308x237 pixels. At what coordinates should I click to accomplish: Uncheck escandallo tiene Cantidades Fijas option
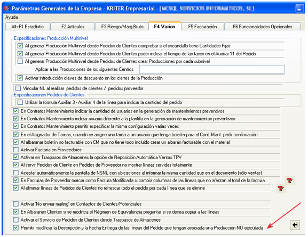pos(20,46)
